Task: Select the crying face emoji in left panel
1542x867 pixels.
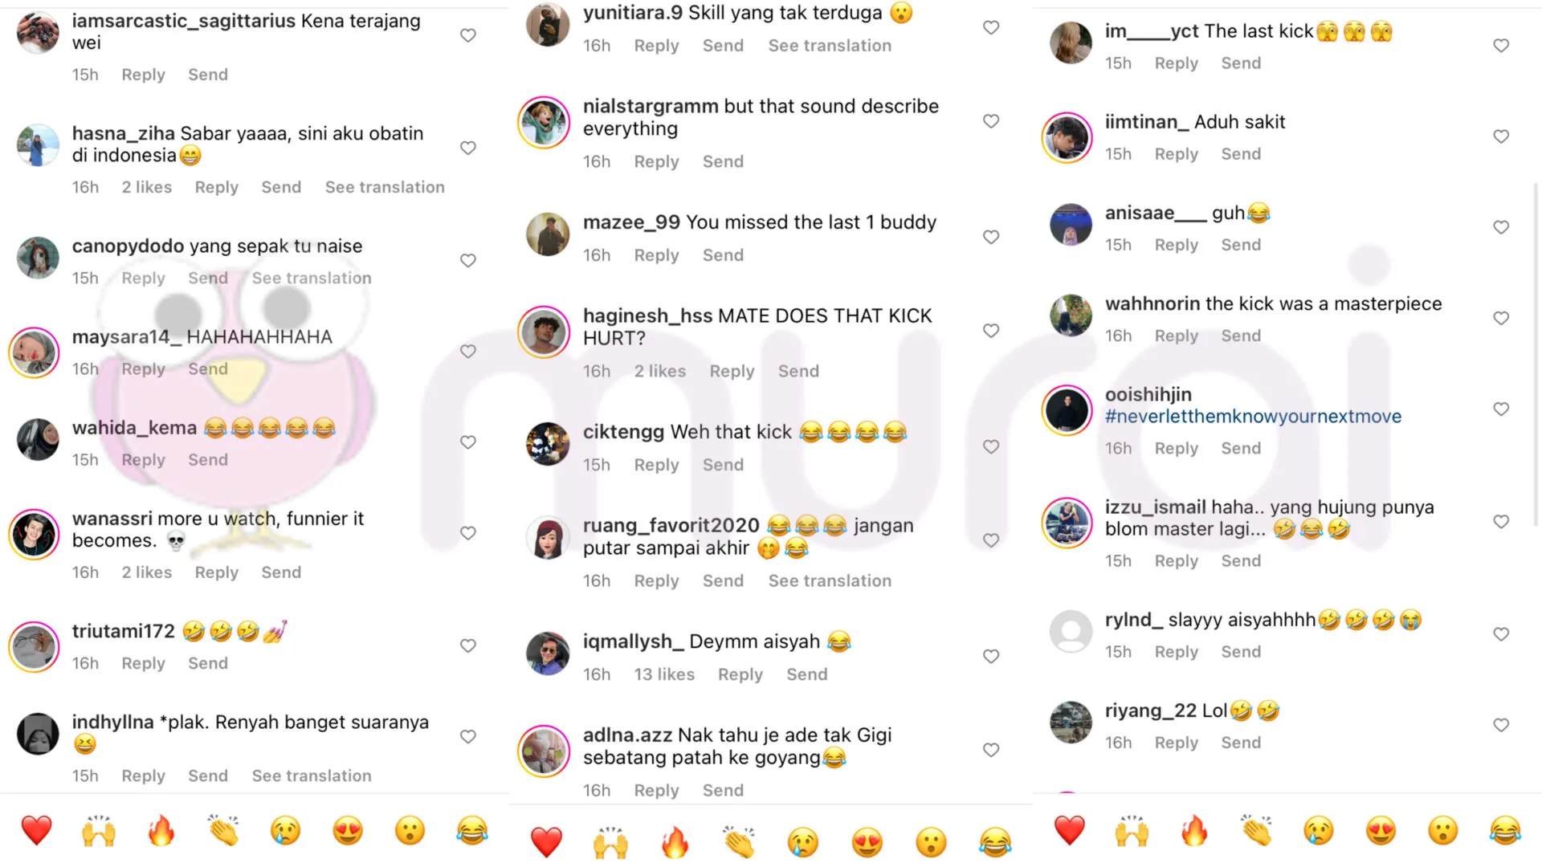Action: (x=285, y=831)
